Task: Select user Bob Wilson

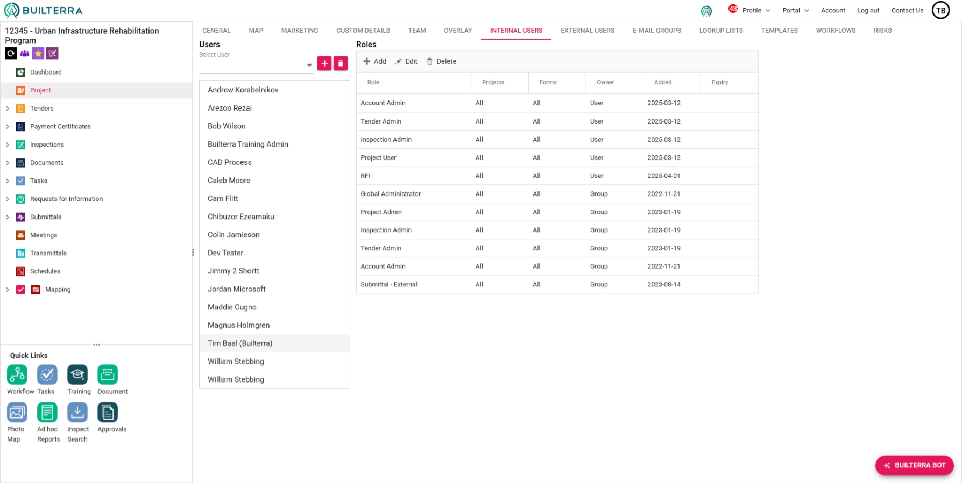Action: tap(274, 126)
